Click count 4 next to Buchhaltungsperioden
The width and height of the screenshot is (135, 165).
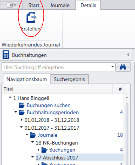point(121,112)
